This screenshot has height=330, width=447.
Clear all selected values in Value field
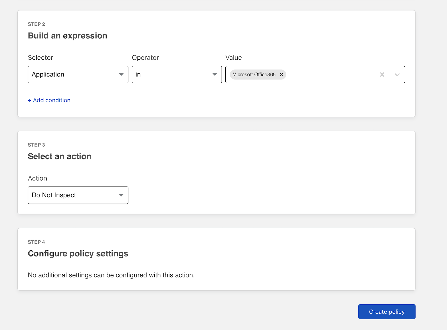click(382, 75)
